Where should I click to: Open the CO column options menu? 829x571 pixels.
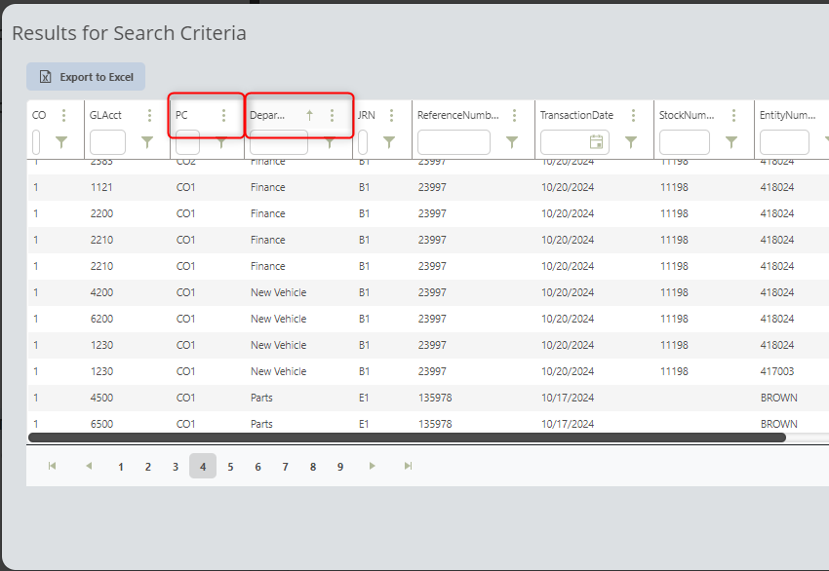pyautogui.click(x=64, y=115)
